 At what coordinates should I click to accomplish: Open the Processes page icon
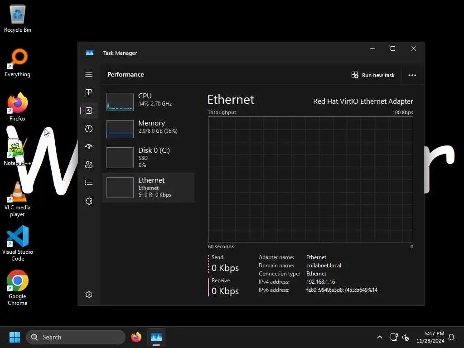89,92
